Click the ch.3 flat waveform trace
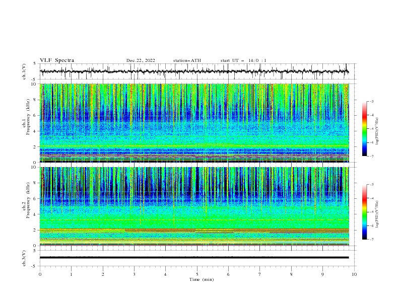The width and height of the screenshot is (399, 308). [x=194, y=258]
